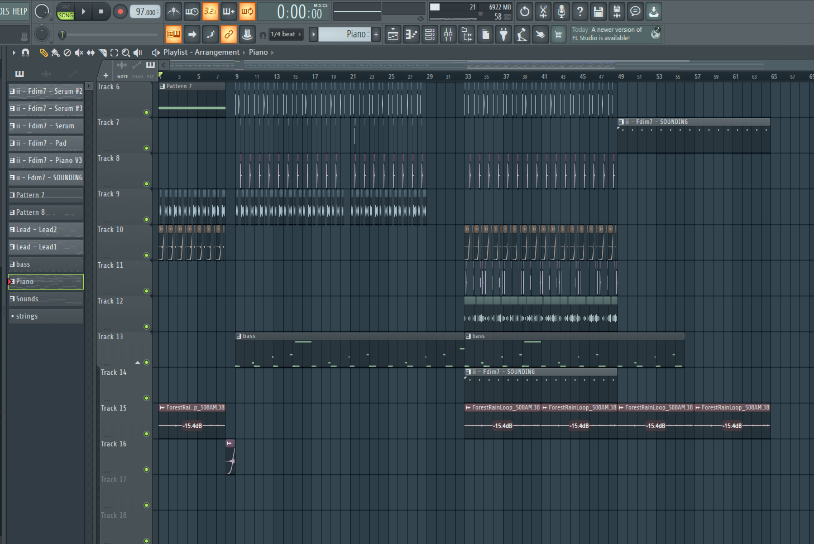Click the footstep step-editing icon
The width and height of the screenshot is (814, 544).
pos(210,35)
